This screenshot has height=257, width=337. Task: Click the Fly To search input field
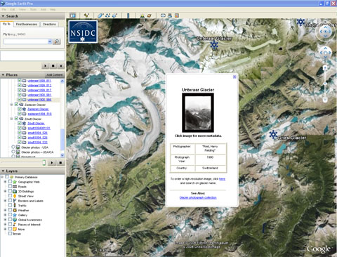point(26,41)
